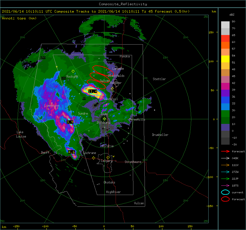This screenshot has width=246, height=230.
Task: Click the yellow radar-site diamond above Didsbury
Action: 104,119
